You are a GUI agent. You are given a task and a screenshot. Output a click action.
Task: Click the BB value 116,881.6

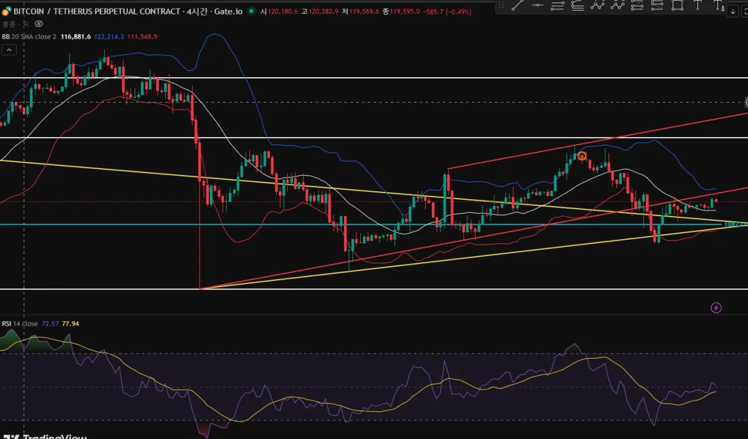coord(76,37)
